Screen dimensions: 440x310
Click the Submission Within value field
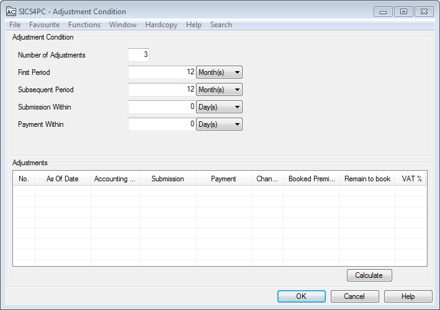(x=161, y=107)
